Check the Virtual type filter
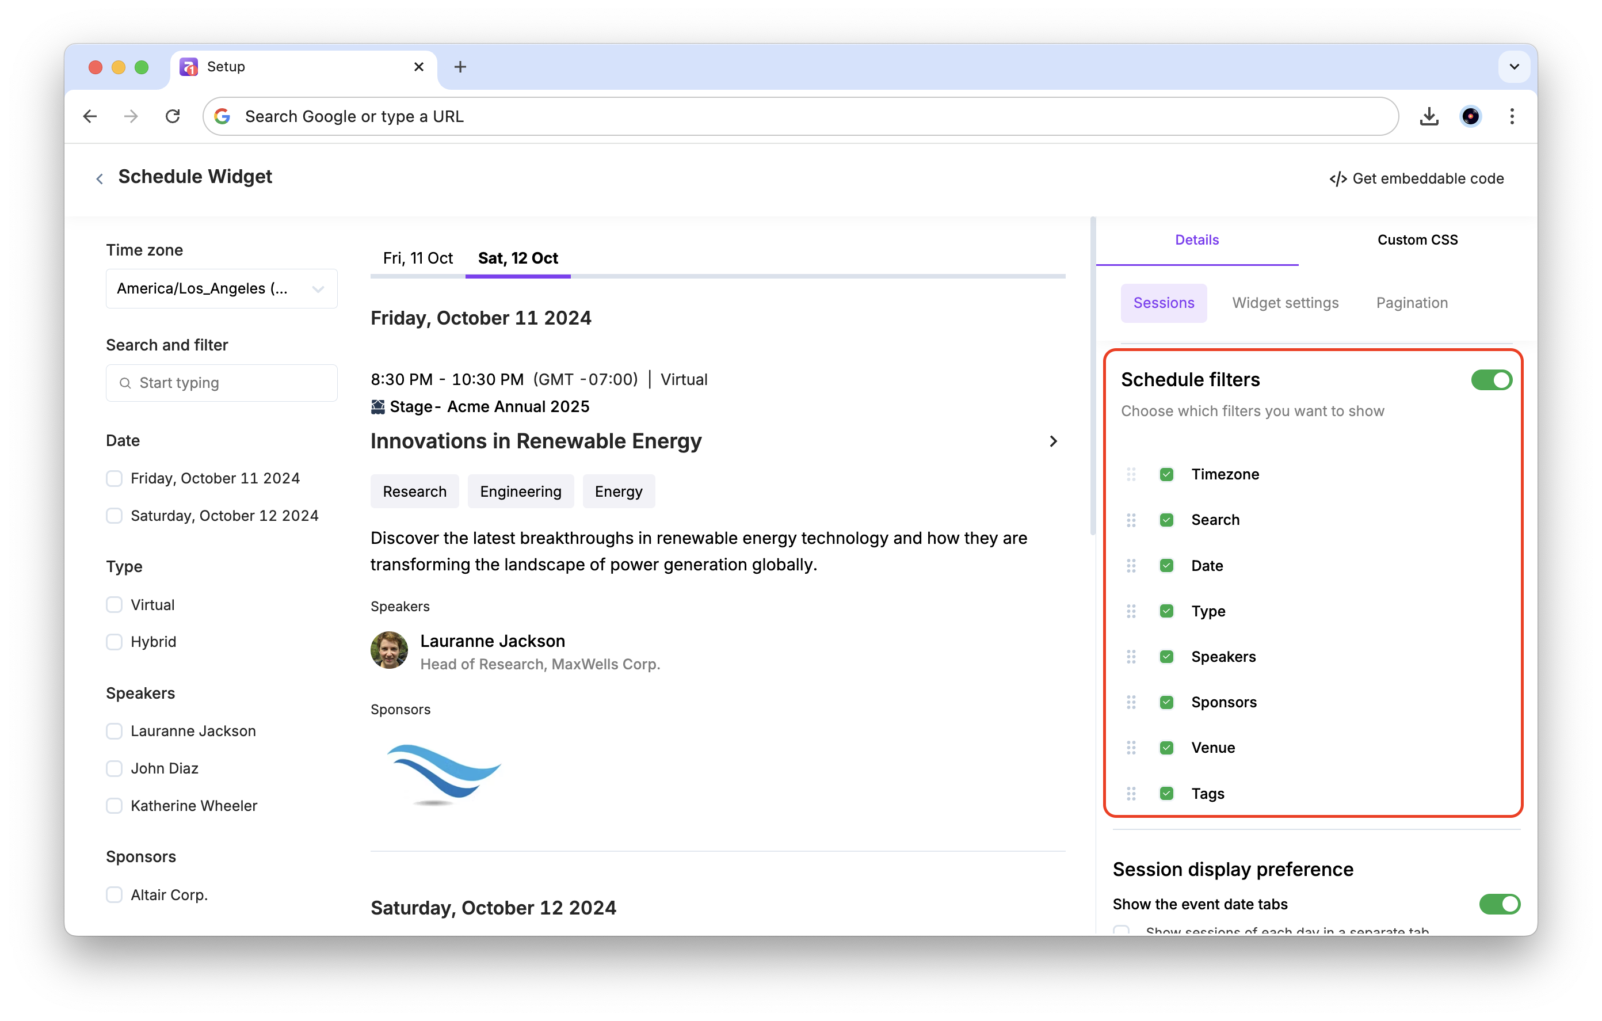 click(115, 605)
